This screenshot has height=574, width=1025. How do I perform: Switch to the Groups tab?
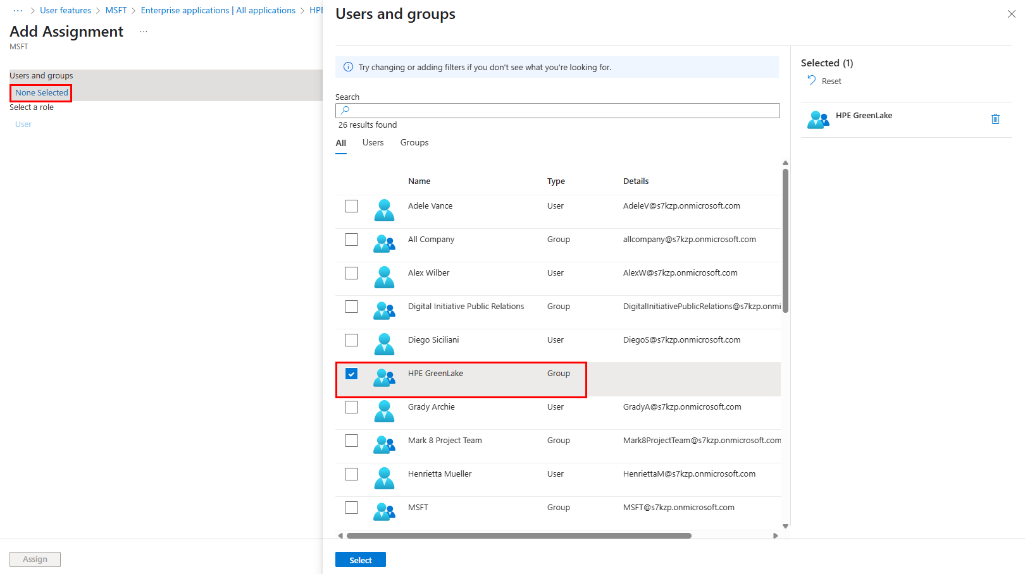pyautogui.click(x=414, y=143)
